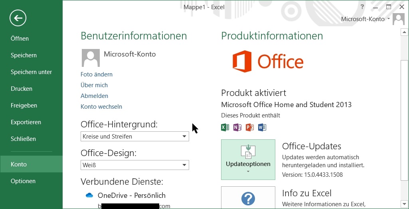
Task: Click the Abmelden link
Action: click(94, 96)
